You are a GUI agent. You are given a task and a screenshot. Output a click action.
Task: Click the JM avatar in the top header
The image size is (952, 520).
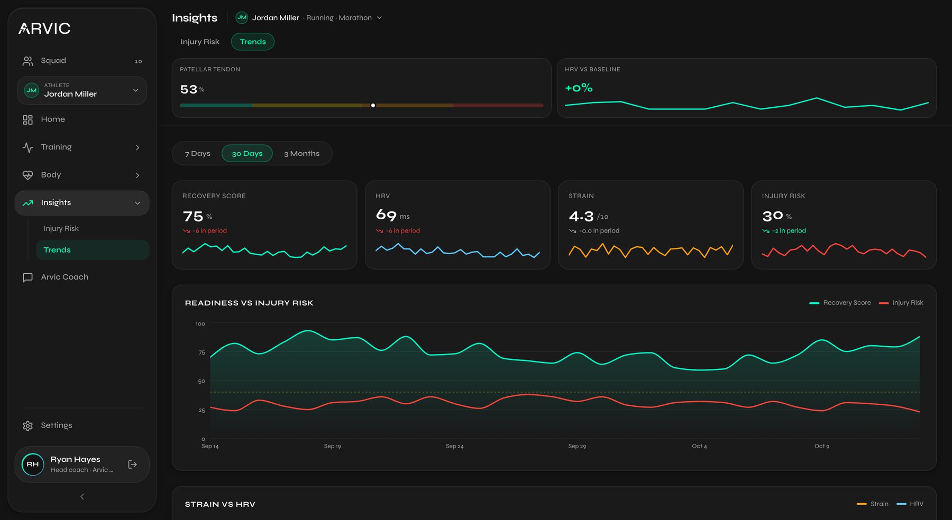pyautogui.click(x=242, y=18)
